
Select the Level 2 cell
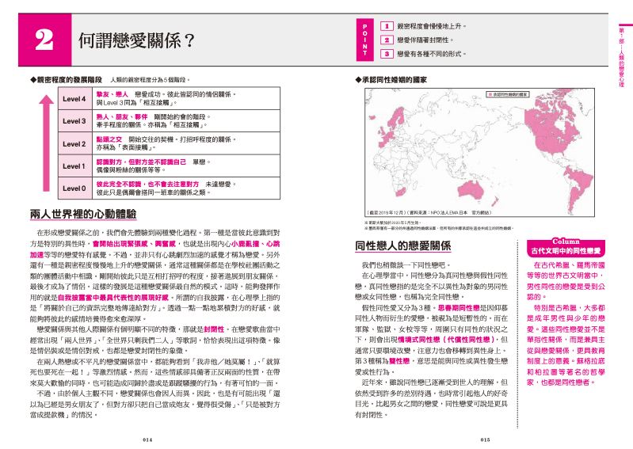coord(74,143)
